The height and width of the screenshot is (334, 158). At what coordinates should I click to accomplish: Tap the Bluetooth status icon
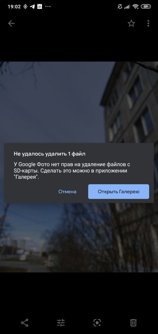pos(25,7)
